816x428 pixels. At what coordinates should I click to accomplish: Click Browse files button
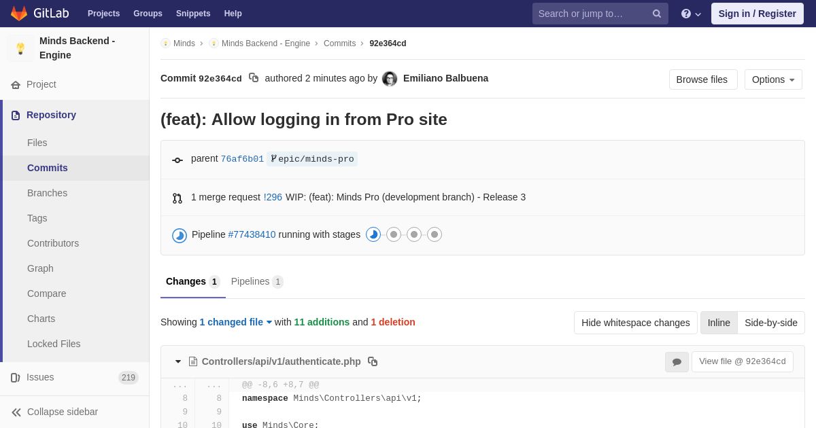point(703,79)
